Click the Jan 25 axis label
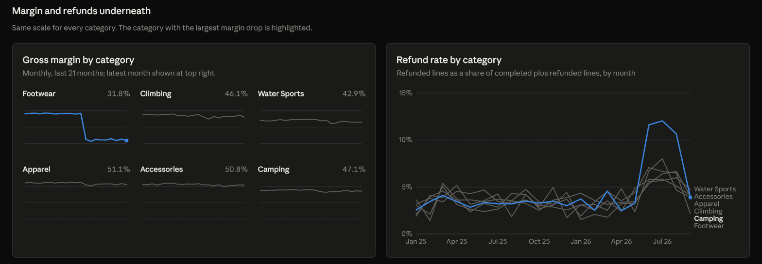The image size is (762, 264). click(416, 241)
